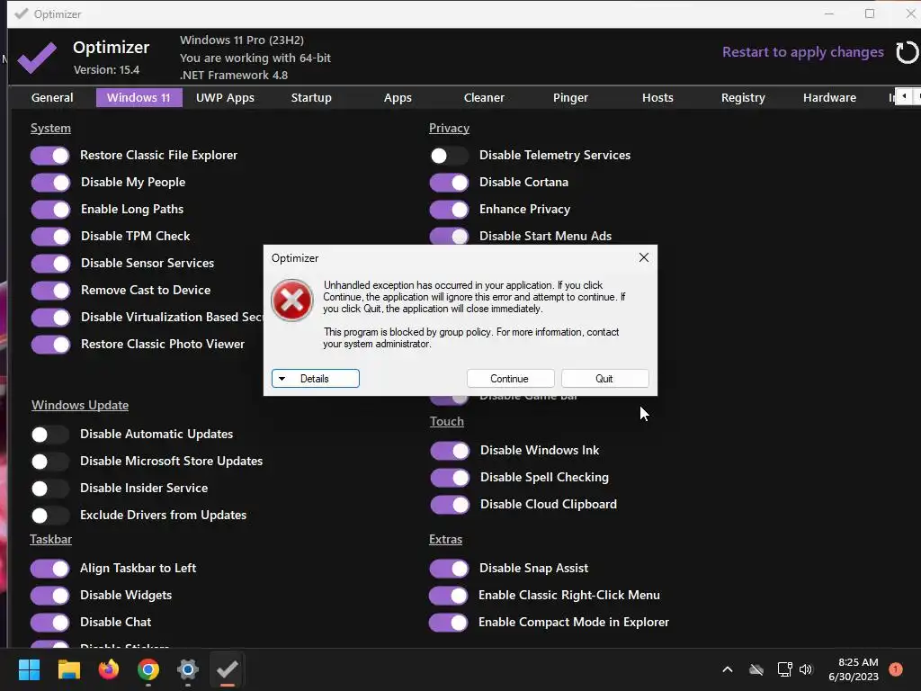921x691 pixels.
Task: Click the Extras section heading
Action: [446, 540]
